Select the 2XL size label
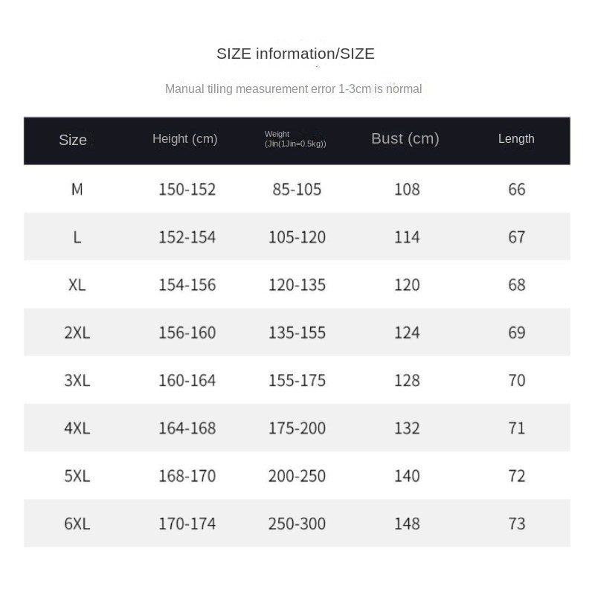The image size is (595, 595). click(x=77, y=332)
